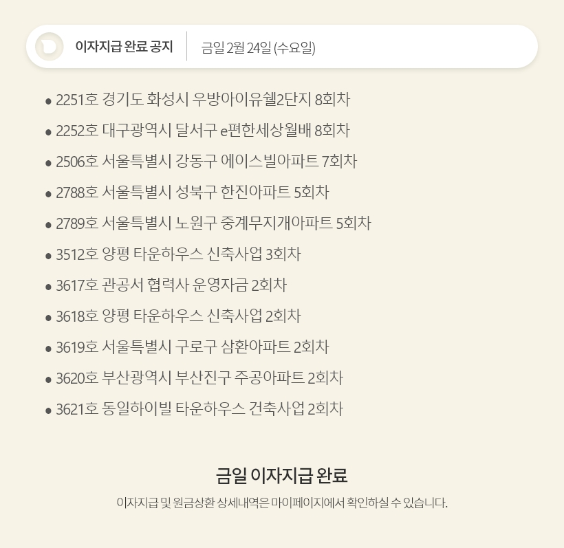The image size is (564, 548).
Task: Select 3618호 양평 타운하우스 2회차
Action: (178, 316)
